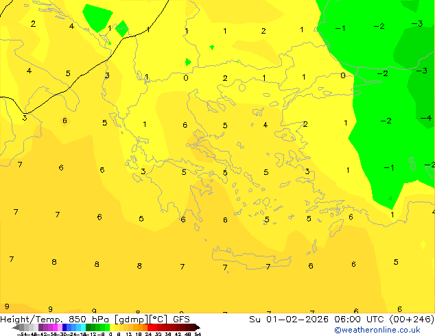Click the '12' label under color scale

tap(129, 334)
